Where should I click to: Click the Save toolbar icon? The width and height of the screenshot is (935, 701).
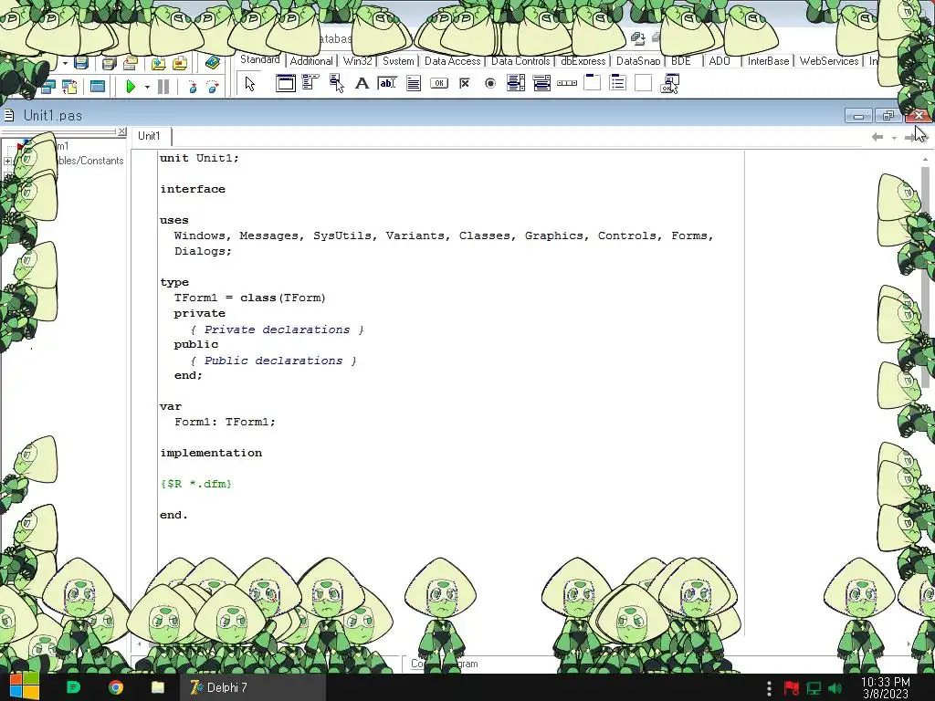(81, 62)
